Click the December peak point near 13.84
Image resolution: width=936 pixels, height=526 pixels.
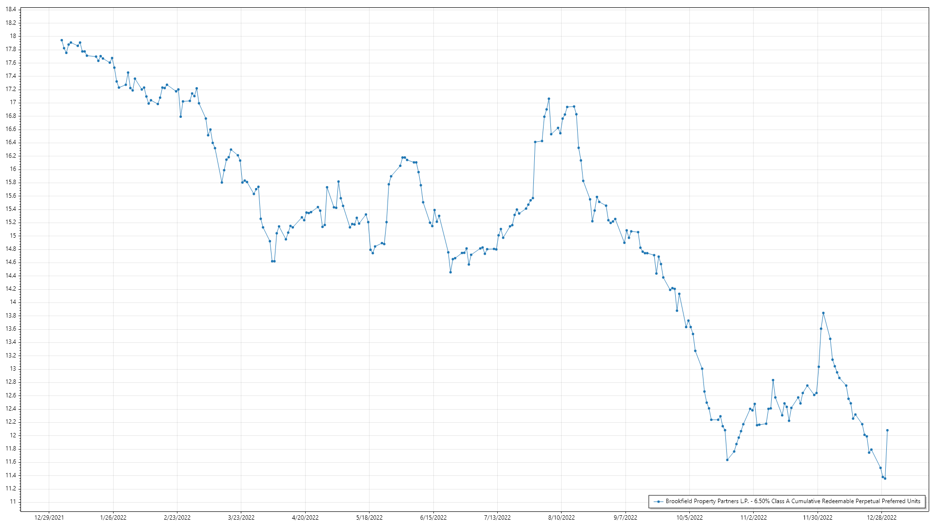823,313
